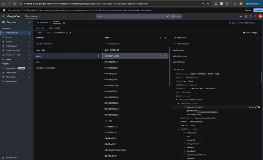
Task: Dismiss the free trial banner
Action: [x=248, y=10]
